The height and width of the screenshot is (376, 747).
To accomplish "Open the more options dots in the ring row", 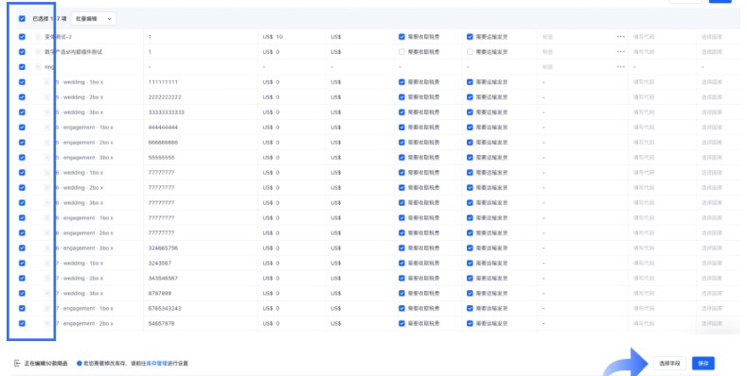I will tap(620, 67).
